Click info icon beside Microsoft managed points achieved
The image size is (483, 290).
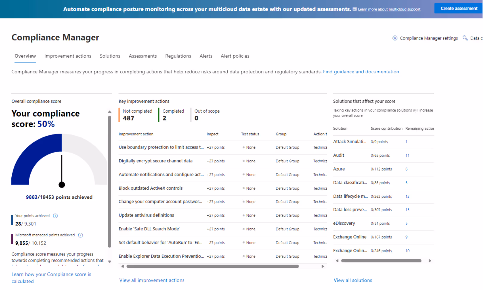tap(80, 235)
